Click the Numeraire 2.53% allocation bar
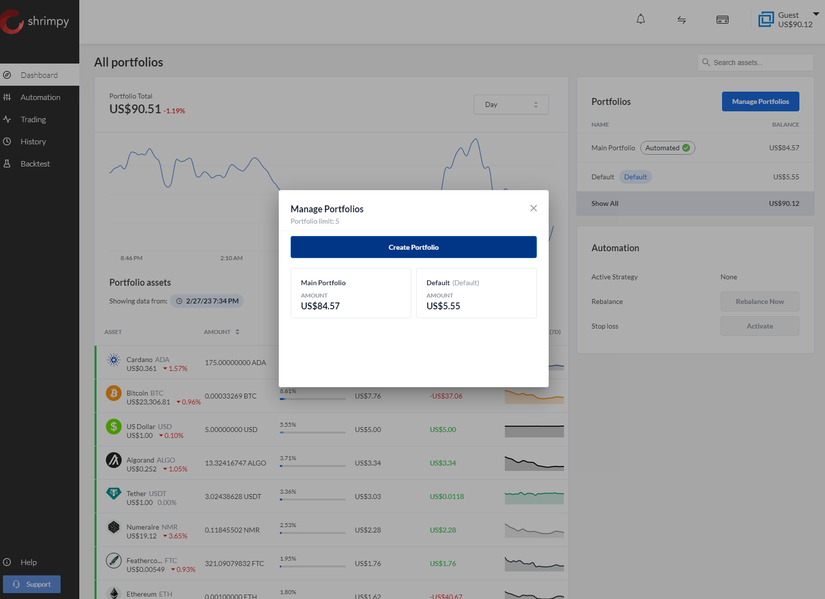825x599 pixels. 313,532
